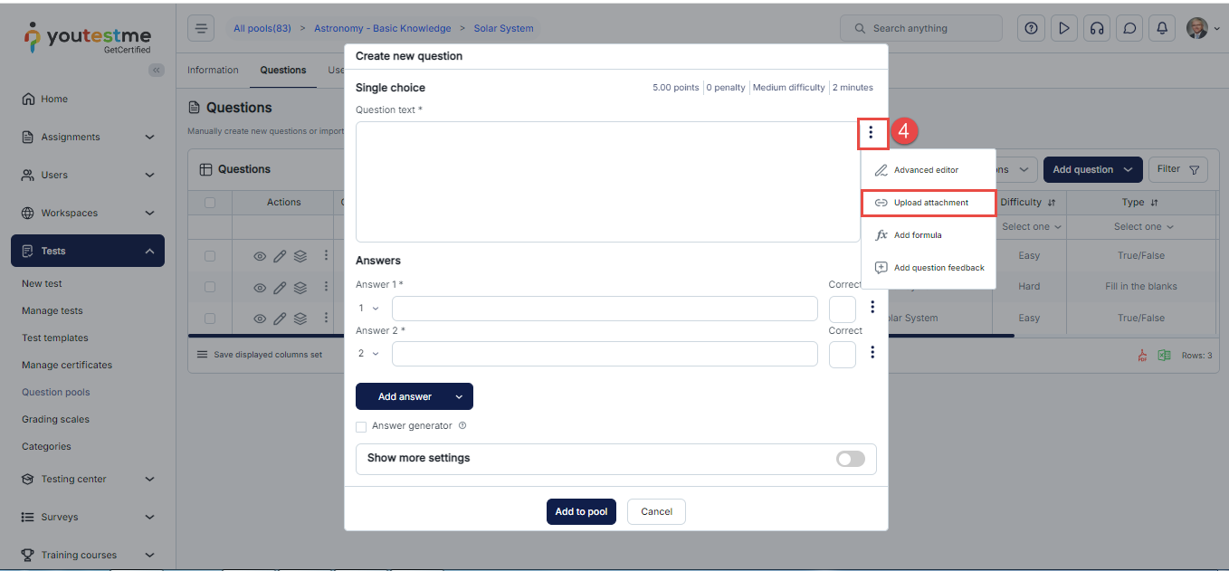Image resolution: width=1229 pixels, height=571 pixels.
Task: Open Type filter Select one dropdown
Action: click(x=1143, y=227)
